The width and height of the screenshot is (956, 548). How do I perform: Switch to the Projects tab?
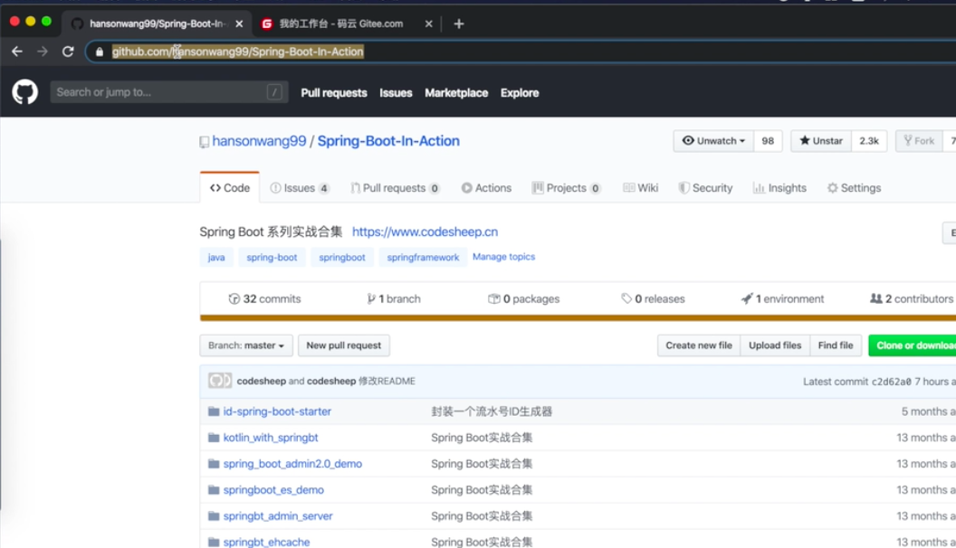[x=567, y=188]
